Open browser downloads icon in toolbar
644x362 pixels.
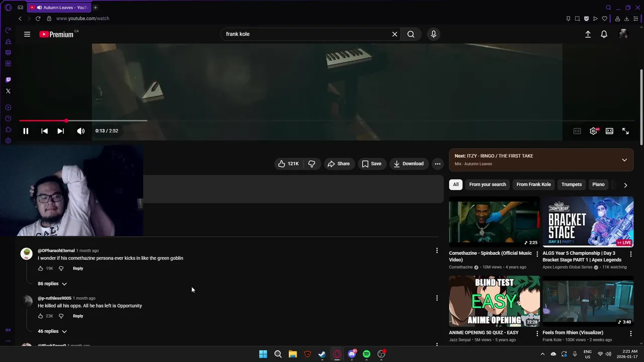[x=626, y=19]
